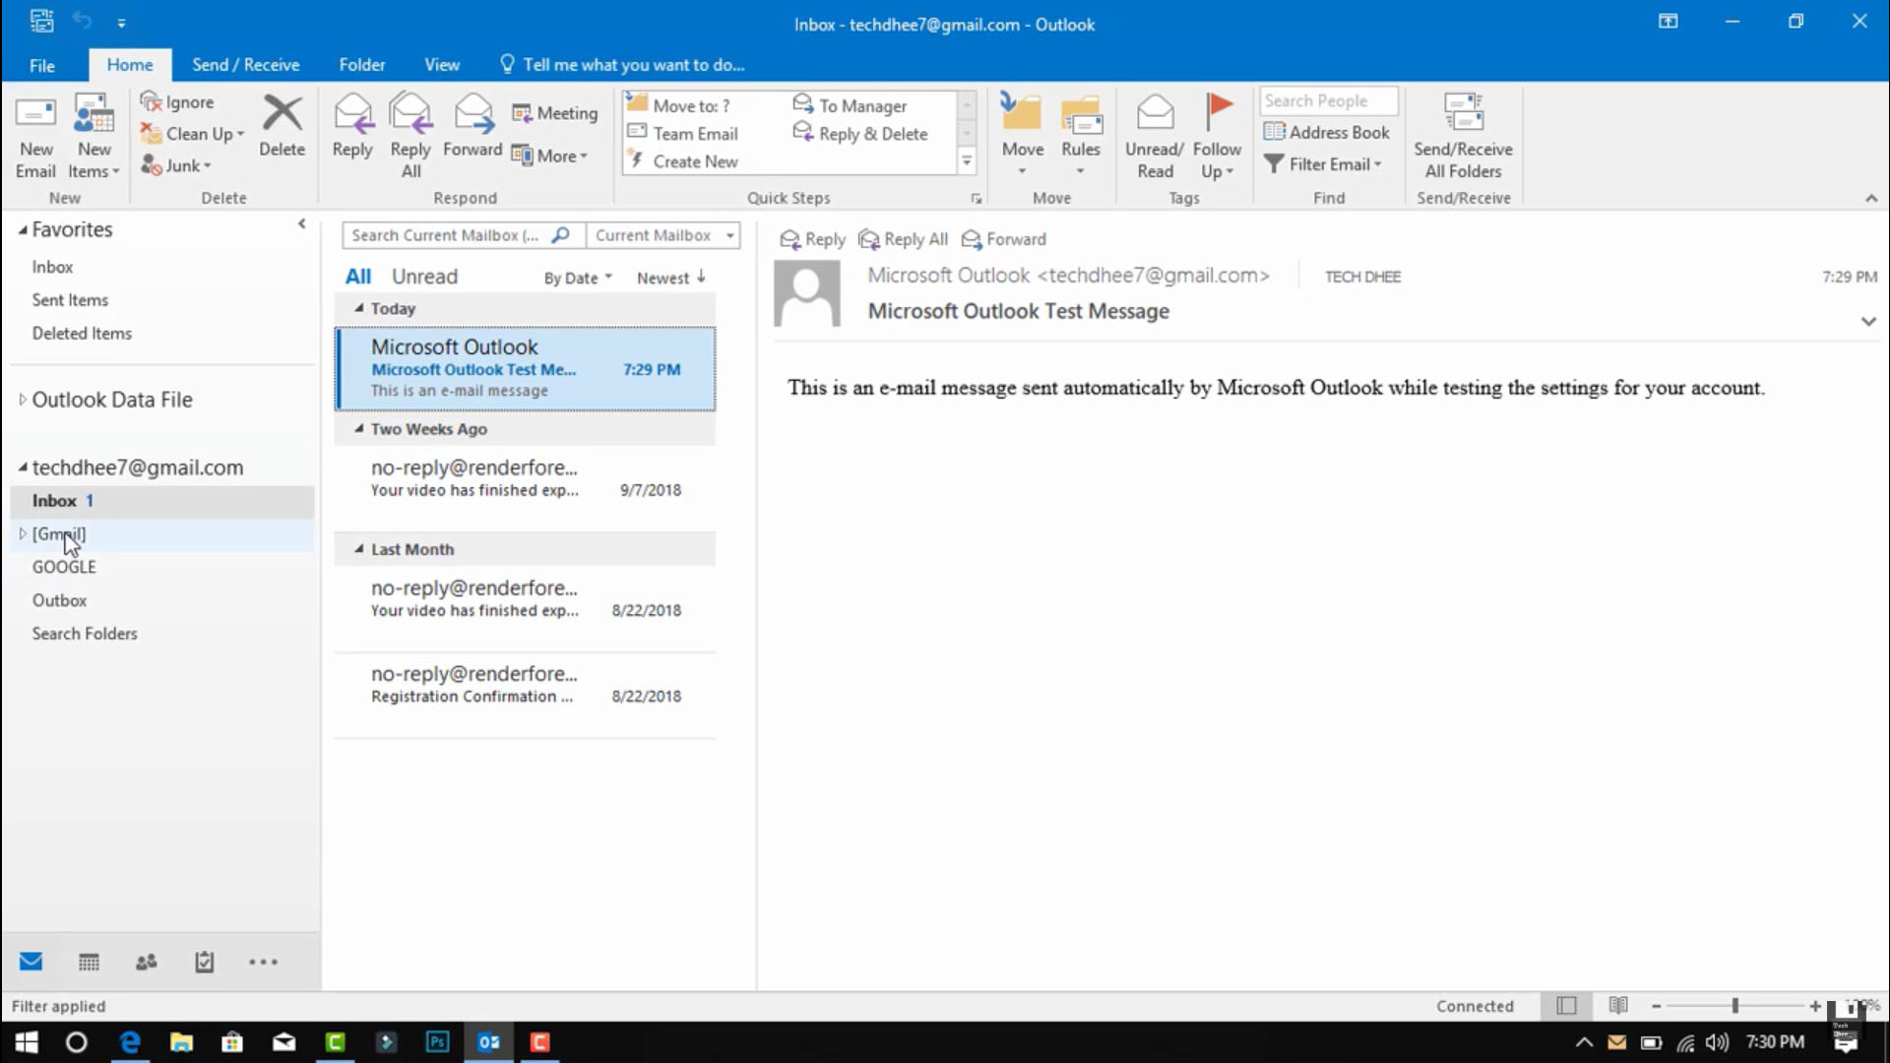Click Reply in the reading pane
Screen dimensions: 1890x1063
(x=812, y=239)
